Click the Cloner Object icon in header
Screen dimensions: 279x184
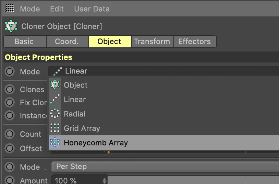click(11, 26)
